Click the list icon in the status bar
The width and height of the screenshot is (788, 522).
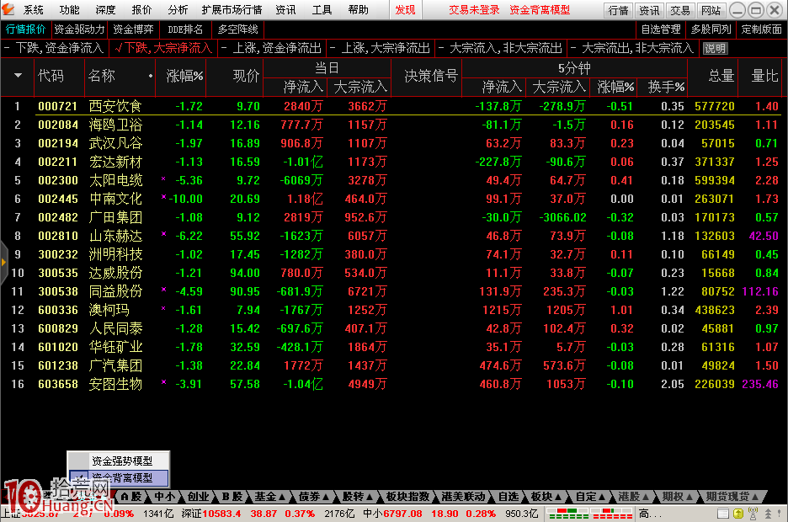click(x=722, y=514)
